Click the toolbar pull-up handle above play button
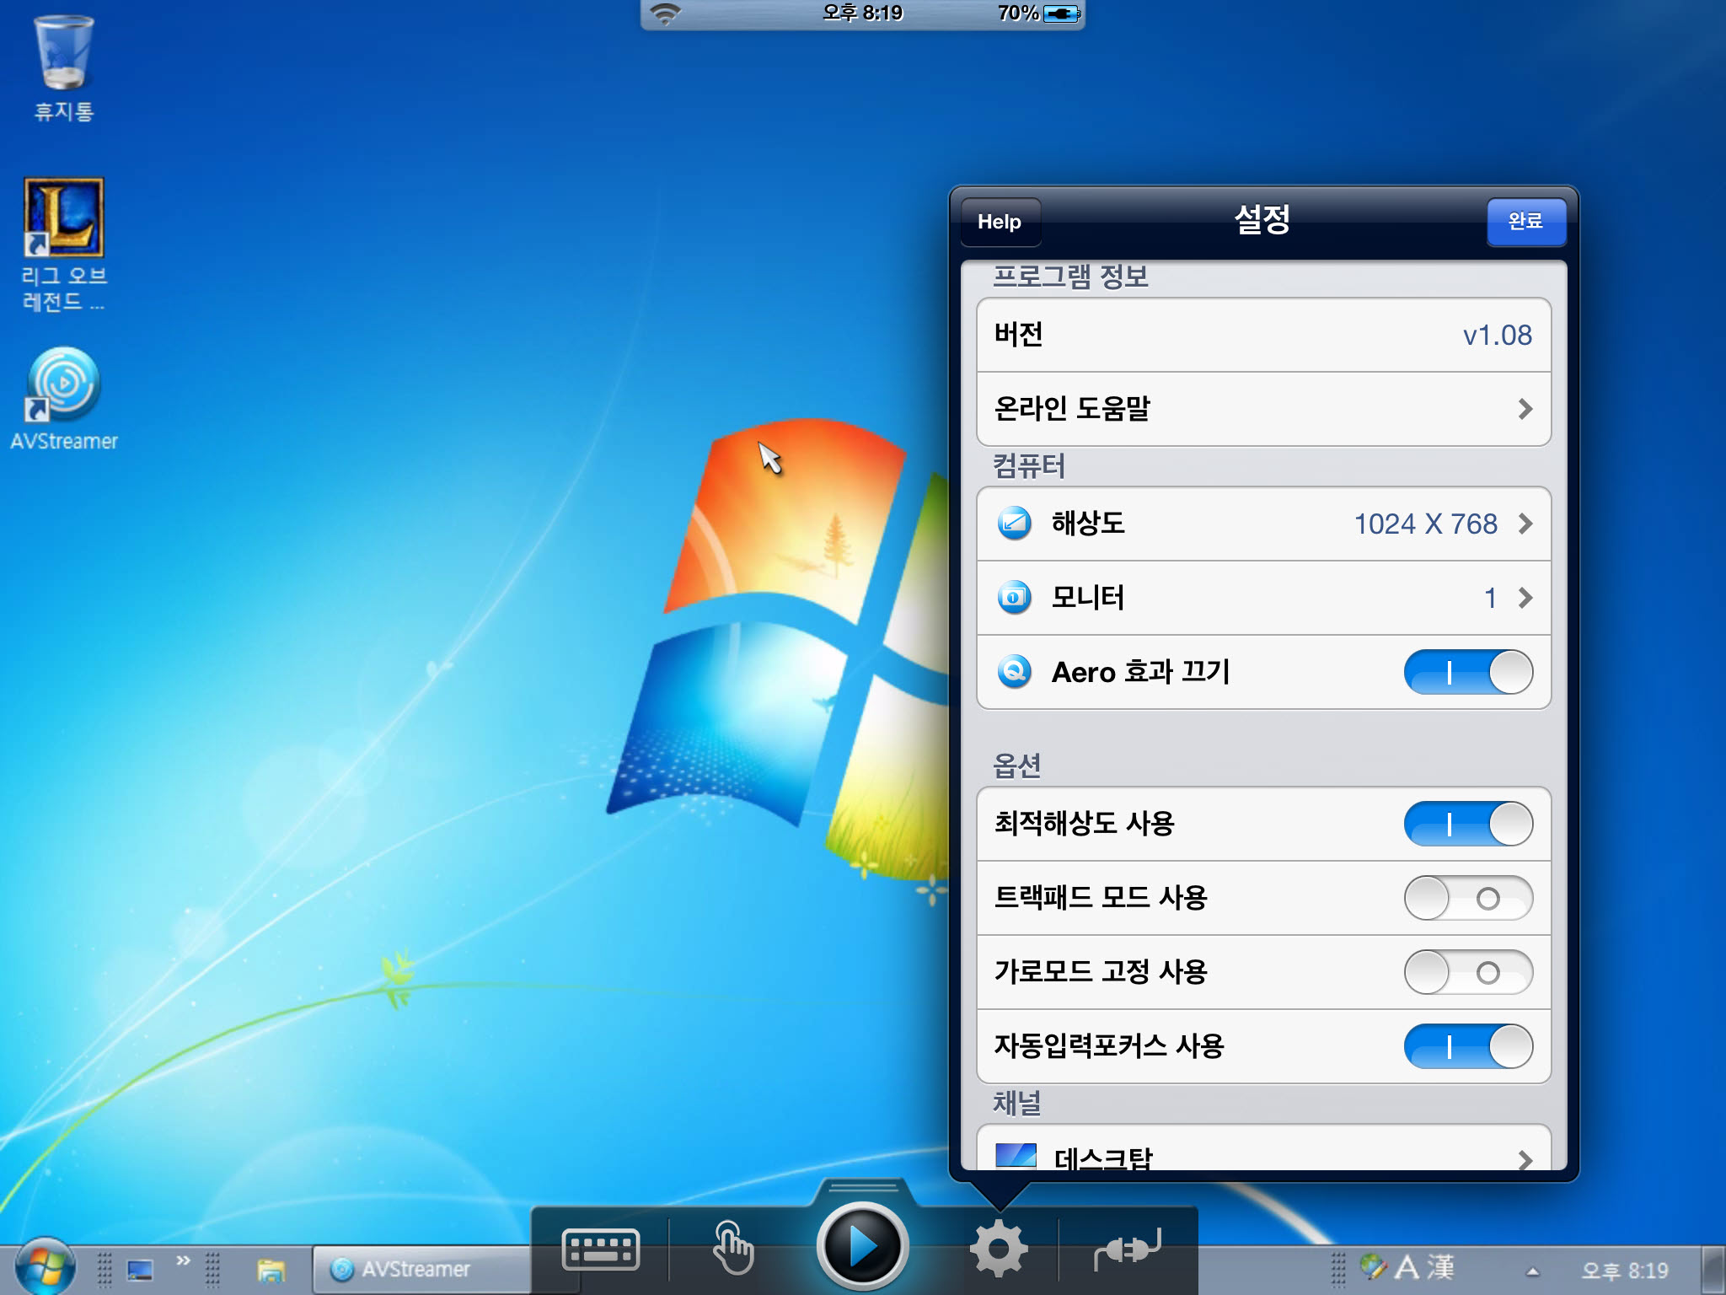Image resolution: width=1726 pixels, height=1295 pixels. pyautogui.click(x=863, y=1188)
